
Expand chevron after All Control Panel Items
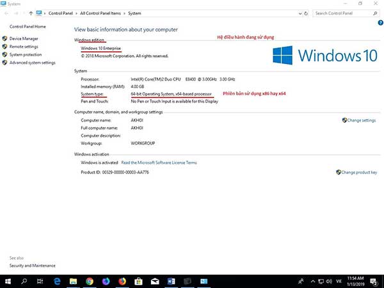[124, 13]
